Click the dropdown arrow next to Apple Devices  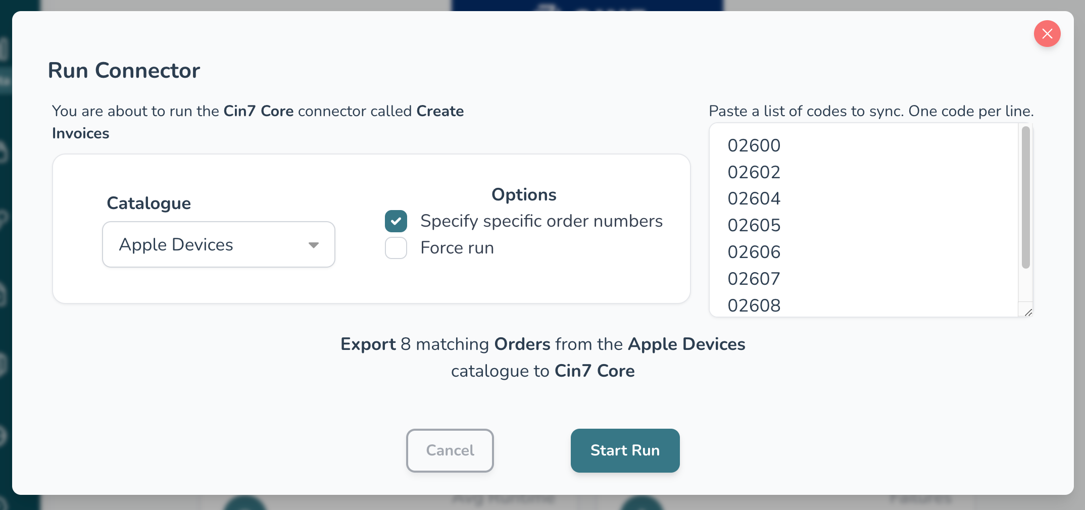pos(314,245)
